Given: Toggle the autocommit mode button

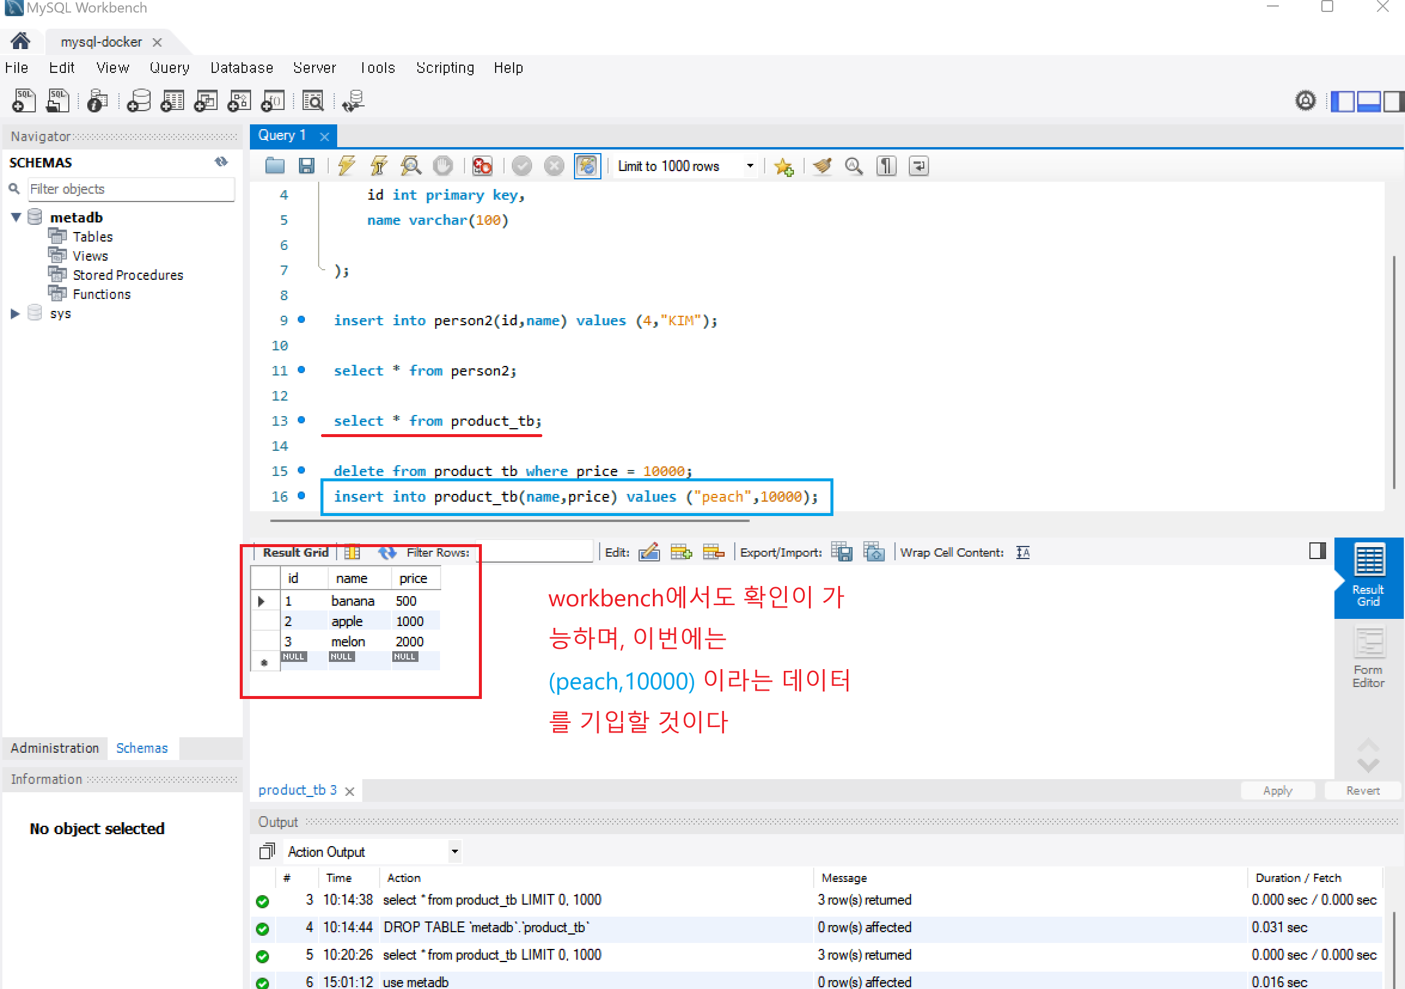Looking at the screenshot, I should (x=587, y=166).
